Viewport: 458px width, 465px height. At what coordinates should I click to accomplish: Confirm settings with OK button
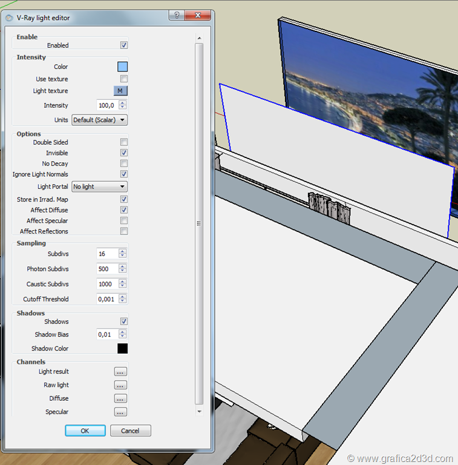coord(85,430)
